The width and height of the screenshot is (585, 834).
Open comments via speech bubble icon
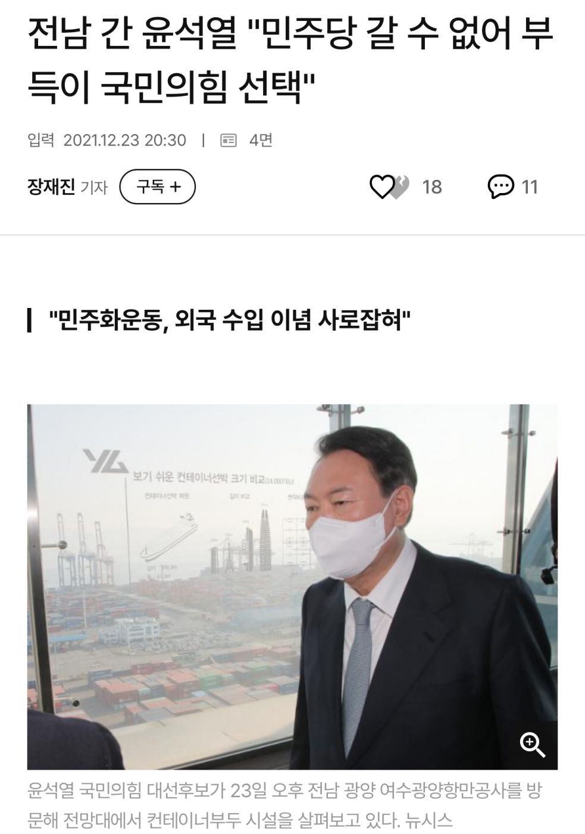click(x=500, y=187)
